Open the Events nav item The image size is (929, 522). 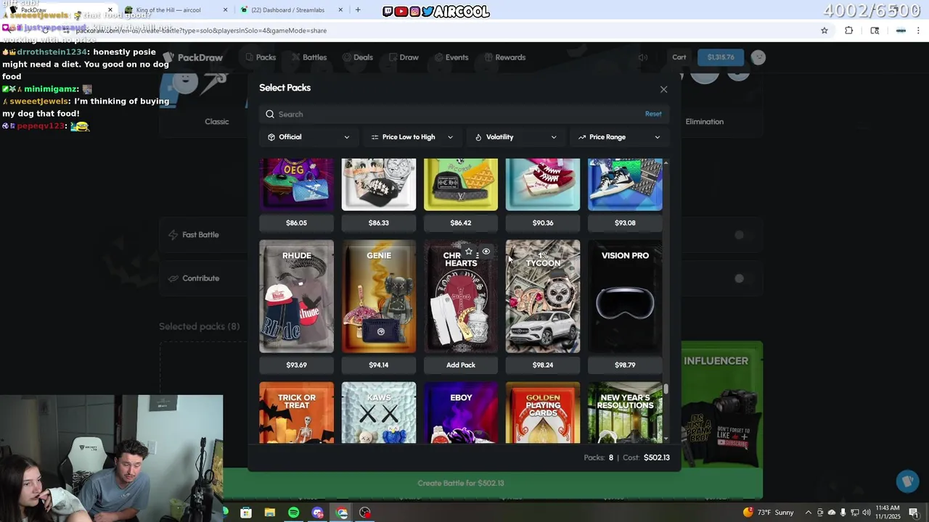pos(451,57)
